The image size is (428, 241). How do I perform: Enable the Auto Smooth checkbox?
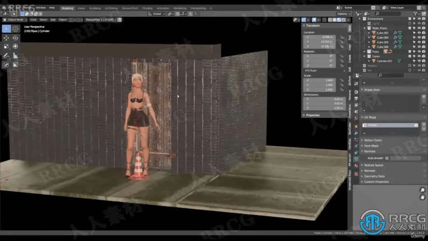click(387, 158)
